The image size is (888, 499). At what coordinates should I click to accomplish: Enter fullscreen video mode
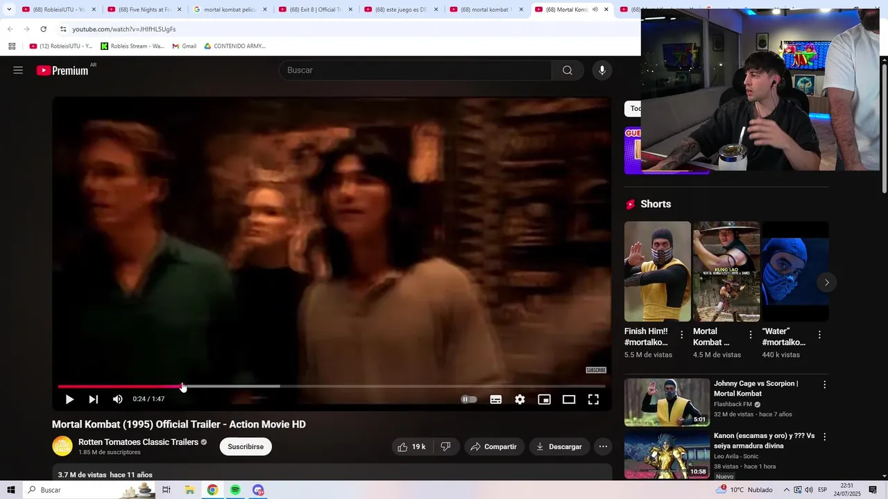coord(594,399)
